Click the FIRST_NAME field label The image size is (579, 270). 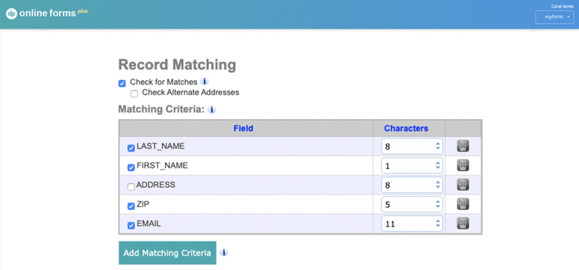tap(162, 165)
